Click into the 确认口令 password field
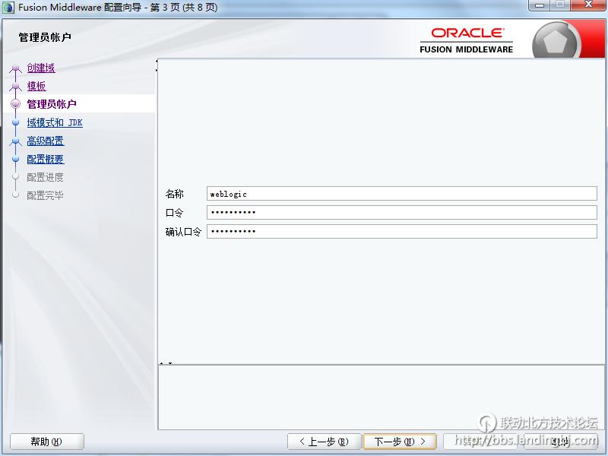The height and width of the screenshot is (456, 608). [x=401, y=231]
